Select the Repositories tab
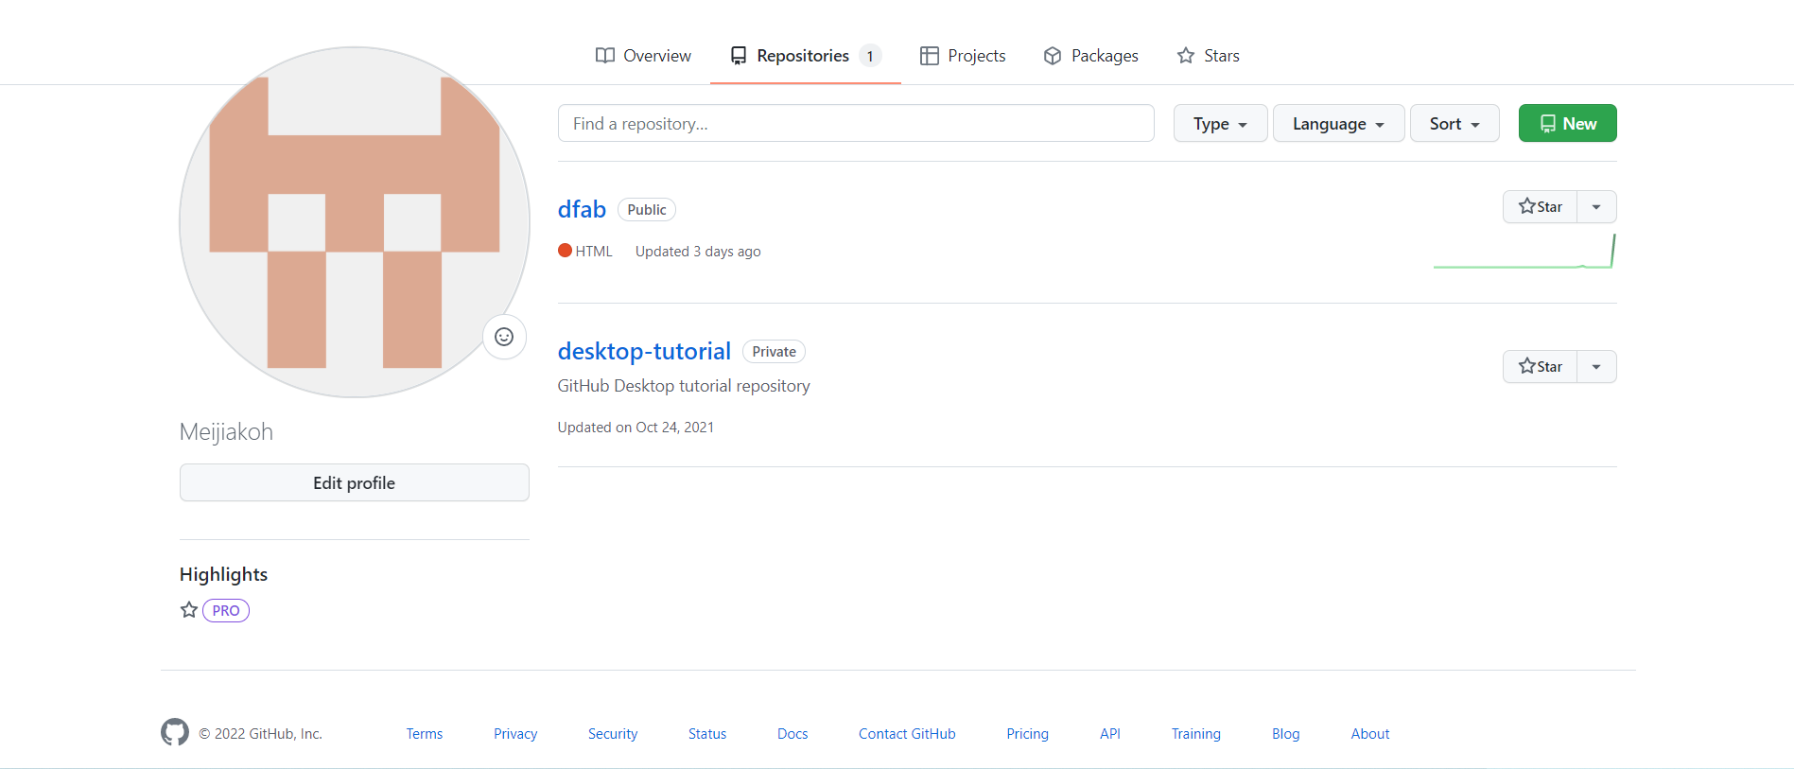1794x769 pixels. pyautogui.click(x=805, y=56)
